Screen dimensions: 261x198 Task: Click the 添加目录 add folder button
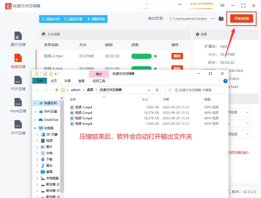click(x=73, y=19)
